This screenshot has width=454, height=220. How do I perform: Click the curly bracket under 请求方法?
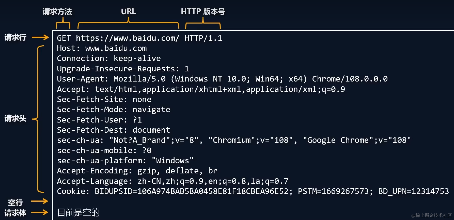(x=63, y=23)
